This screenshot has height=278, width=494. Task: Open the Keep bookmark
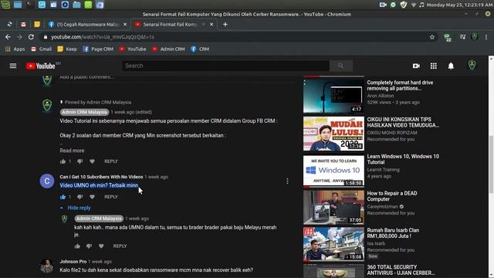coord(67,49)
